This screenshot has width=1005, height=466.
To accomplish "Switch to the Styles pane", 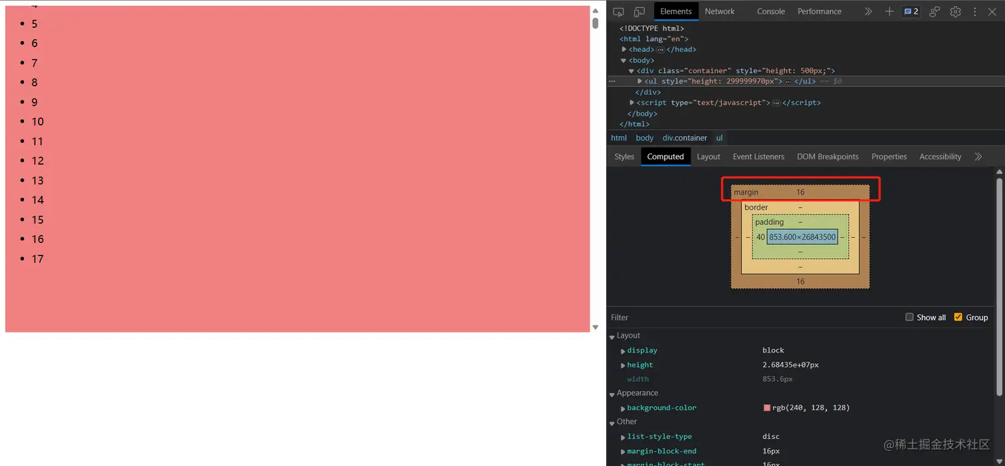I will 624,157.
